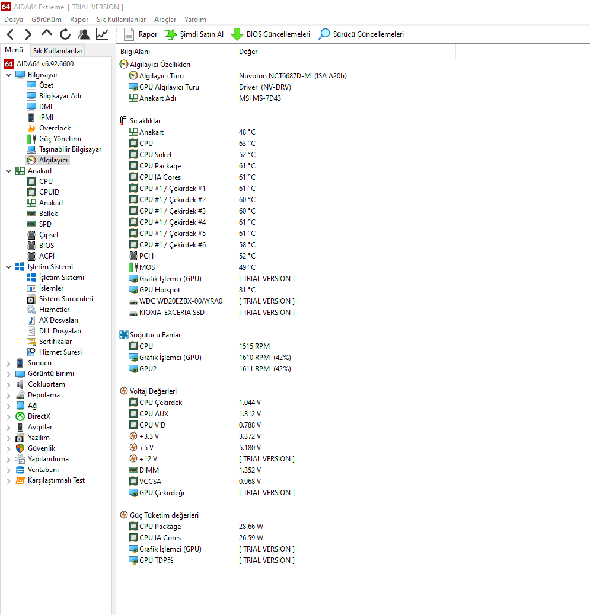This screenshot has height=615, width=590.
Task: Expand the Aygıtlar node
Action: click(x=9, y=427)
